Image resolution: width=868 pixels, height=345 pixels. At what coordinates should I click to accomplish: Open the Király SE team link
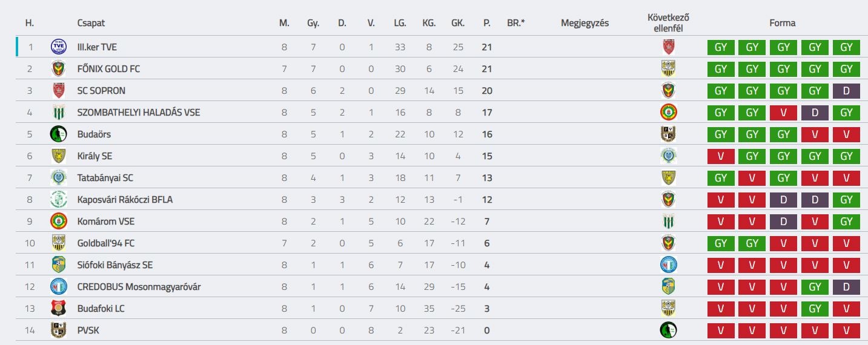pyautogui.click(x=94, y=156)
